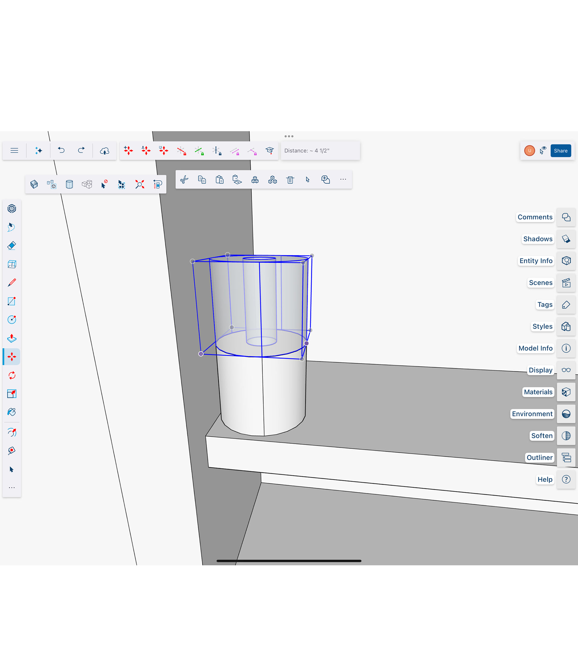Toggle the blue axis lock
The width and height of the screenshot is (578, 655).
point(217,151)
